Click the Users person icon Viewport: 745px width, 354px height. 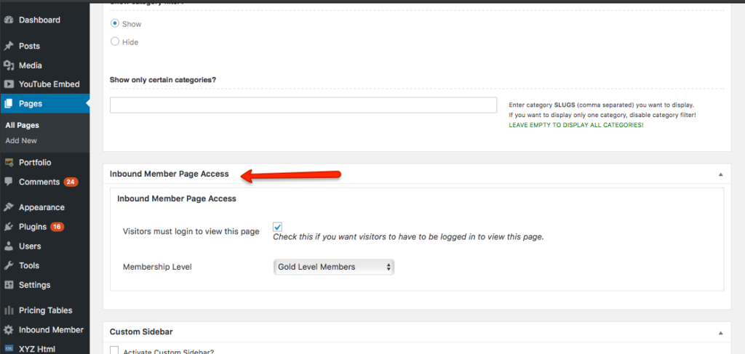(x=8, y=246)
